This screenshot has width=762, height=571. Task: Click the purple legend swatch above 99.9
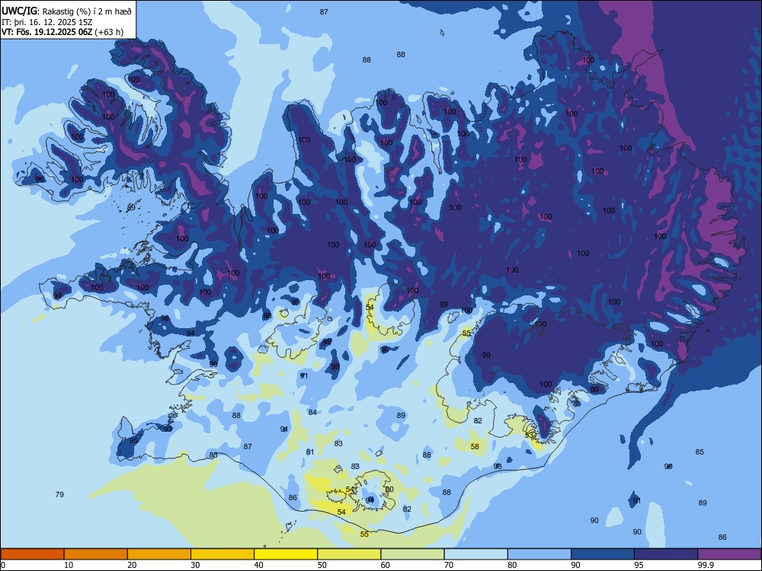click(x=729, y=554)
